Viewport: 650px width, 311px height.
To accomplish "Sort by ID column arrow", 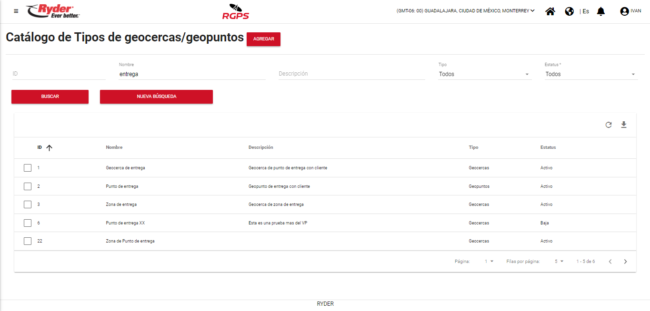I will click(x=49, y=148).
